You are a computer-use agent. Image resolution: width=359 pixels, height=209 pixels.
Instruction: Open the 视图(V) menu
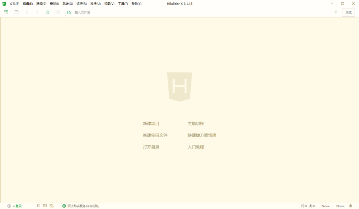click(x=109, y=4)
